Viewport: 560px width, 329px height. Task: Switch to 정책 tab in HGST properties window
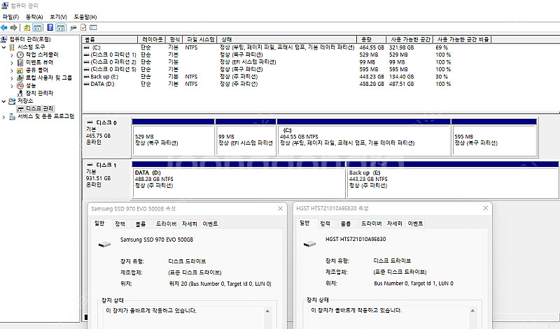tap(325, 224)
